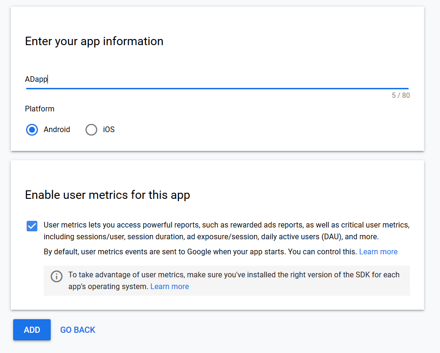Screen dimensions: 440x353
Task: Click the '5 / 80' character counter
Action: tap(401, 95)
